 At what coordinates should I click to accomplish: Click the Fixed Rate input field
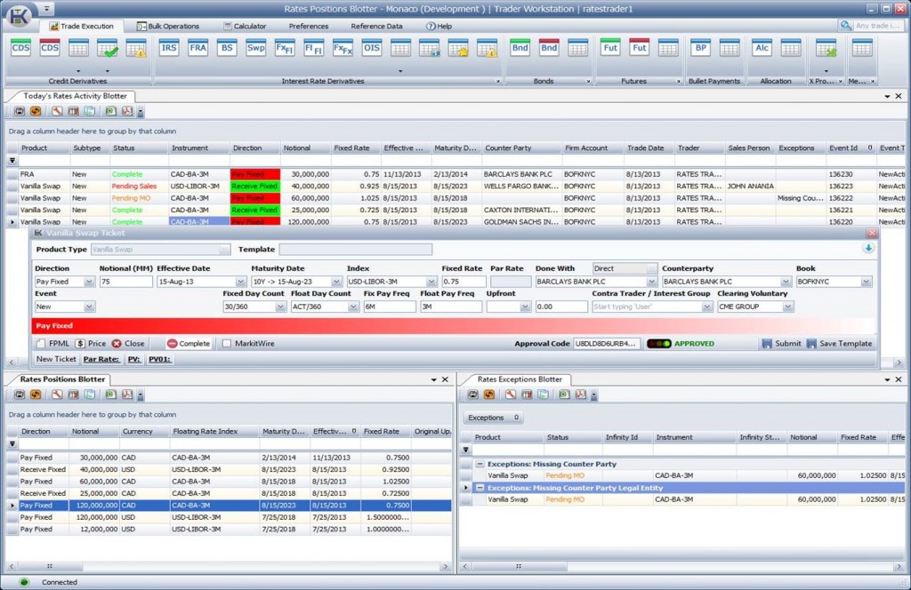click(x=464, y=282)
